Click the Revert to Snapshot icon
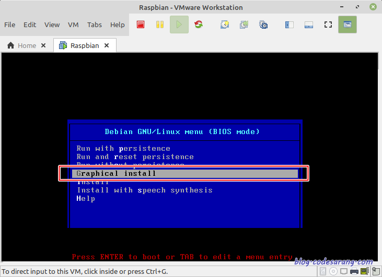This screenshot has height=277, width=382. coord(244,25)
